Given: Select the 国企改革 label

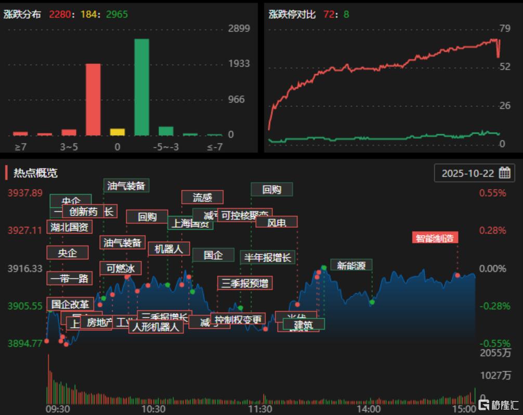Looking at the screenshot, I should pos(70,304).
